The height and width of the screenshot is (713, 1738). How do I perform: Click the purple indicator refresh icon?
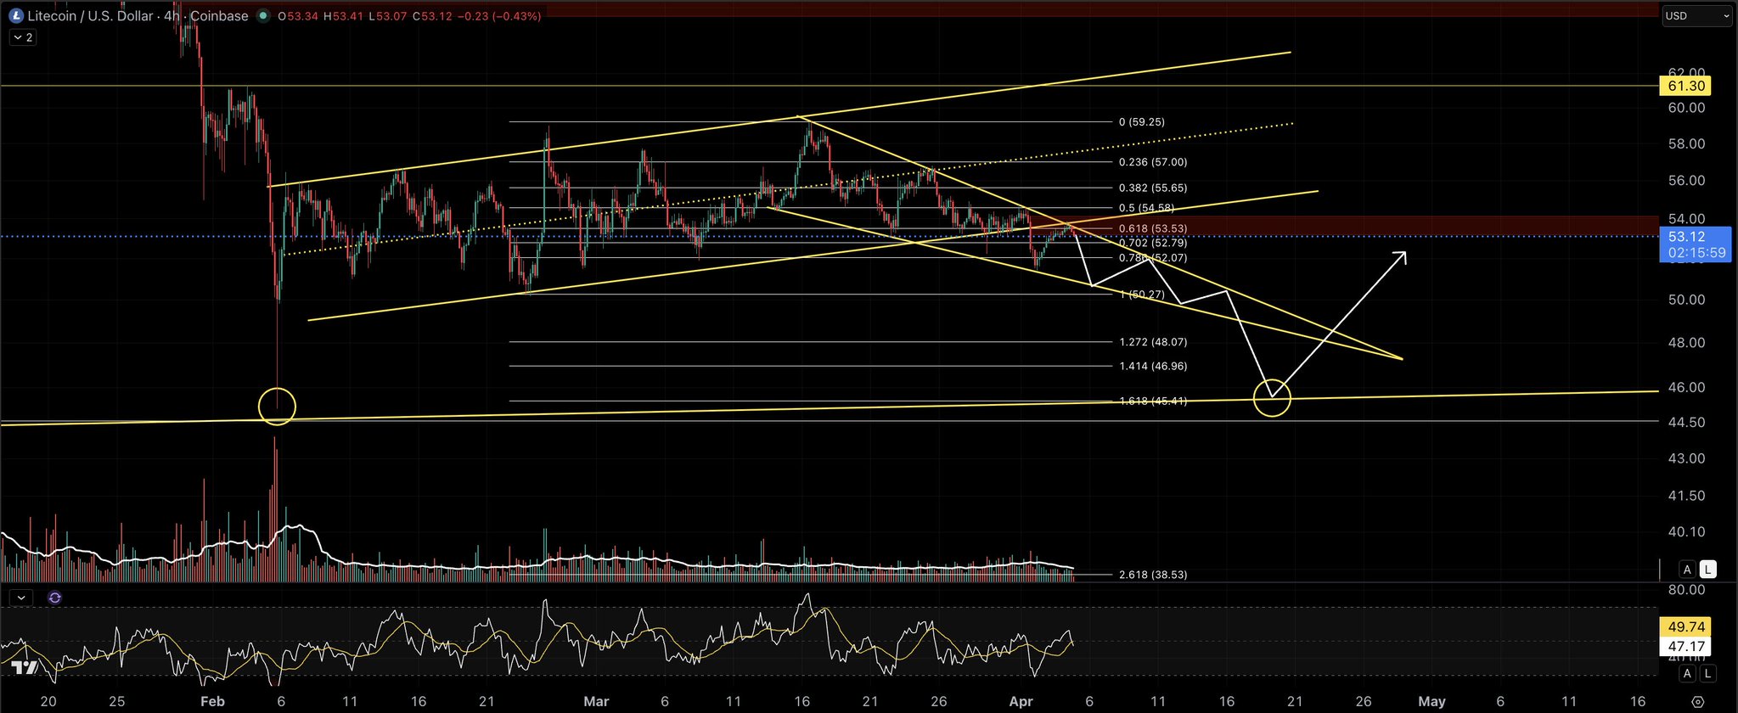(55, 598)
